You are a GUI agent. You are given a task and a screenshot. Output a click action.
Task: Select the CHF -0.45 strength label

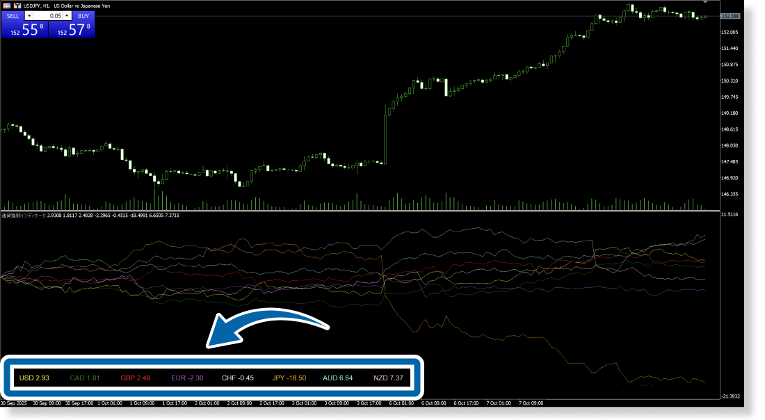(x=237, y=378)
